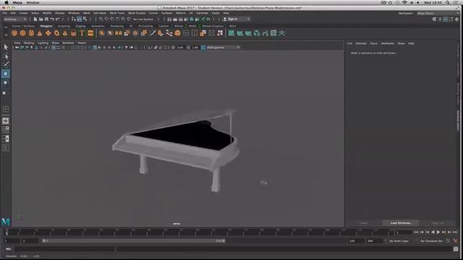463x260 pixels.
Task: Open the Windows menu in Maya
Action: (74, 13)
